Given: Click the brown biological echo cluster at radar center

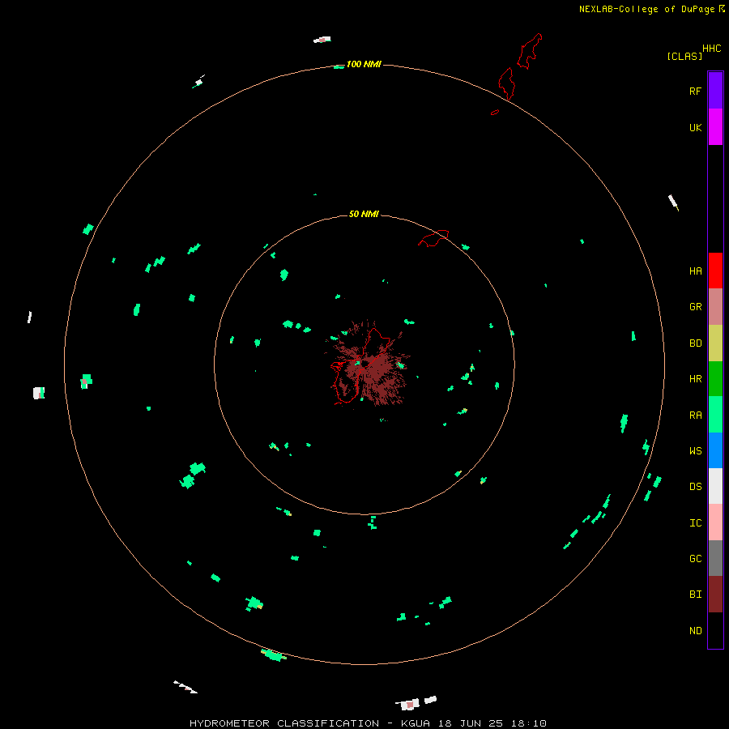Looking at the screenshot, I should click(x=369, y=365).
